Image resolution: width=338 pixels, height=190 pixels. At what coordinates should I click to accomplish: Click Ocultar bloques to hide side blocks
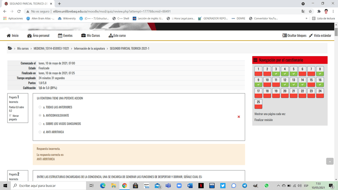[x=295, y=35]
